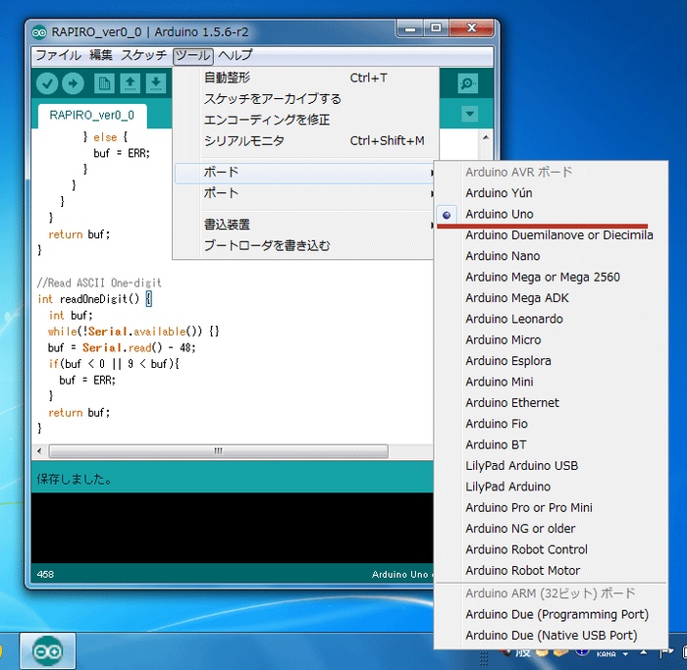Close the Arduino window

471,28
